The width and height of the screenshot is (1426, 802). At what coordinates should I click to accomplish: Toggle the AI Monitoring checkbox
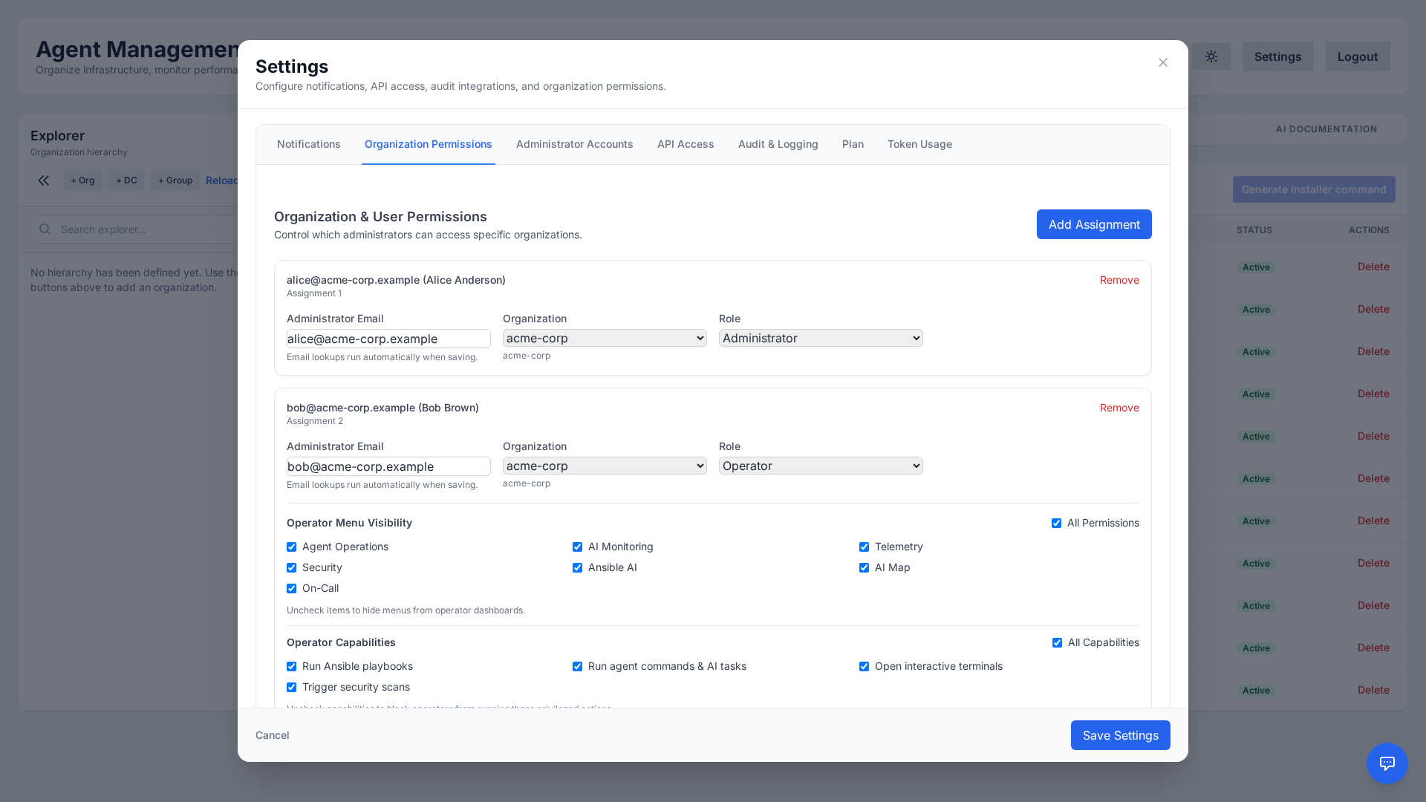[x=577, y=547]
